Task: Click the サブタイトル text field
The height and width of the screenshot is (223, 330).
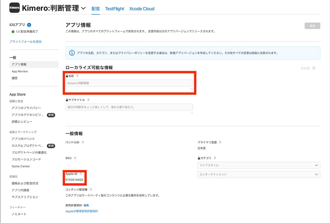Action: pyautogui.click(x=129, y=107)
